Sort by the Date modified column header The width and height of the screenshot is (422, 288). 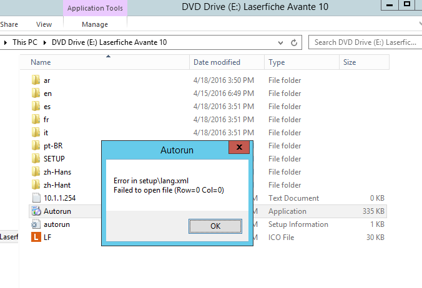pos(227,62)
